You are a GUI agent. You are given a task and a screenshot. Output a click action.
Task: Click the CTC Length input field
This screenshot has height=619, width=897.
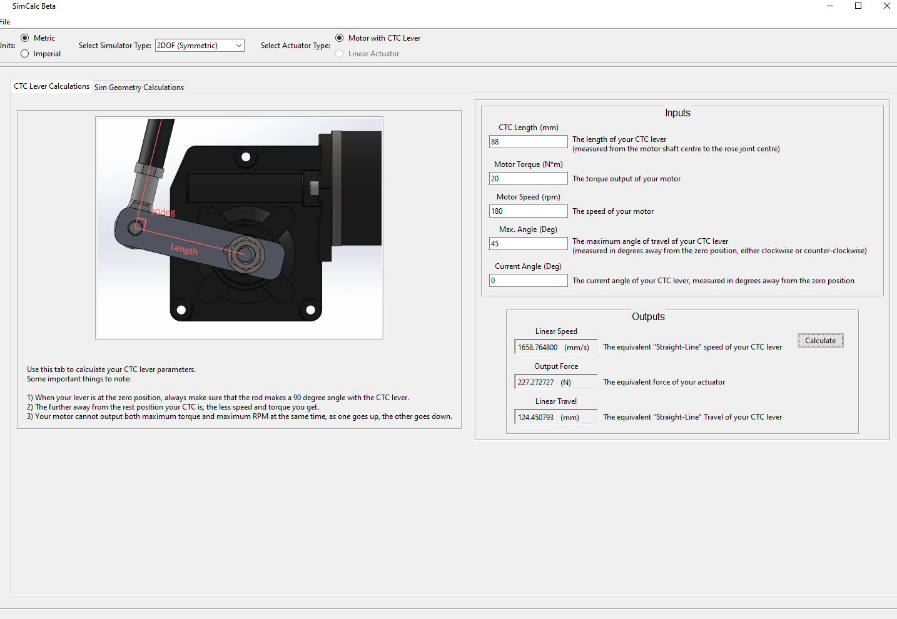pos(528,142)
